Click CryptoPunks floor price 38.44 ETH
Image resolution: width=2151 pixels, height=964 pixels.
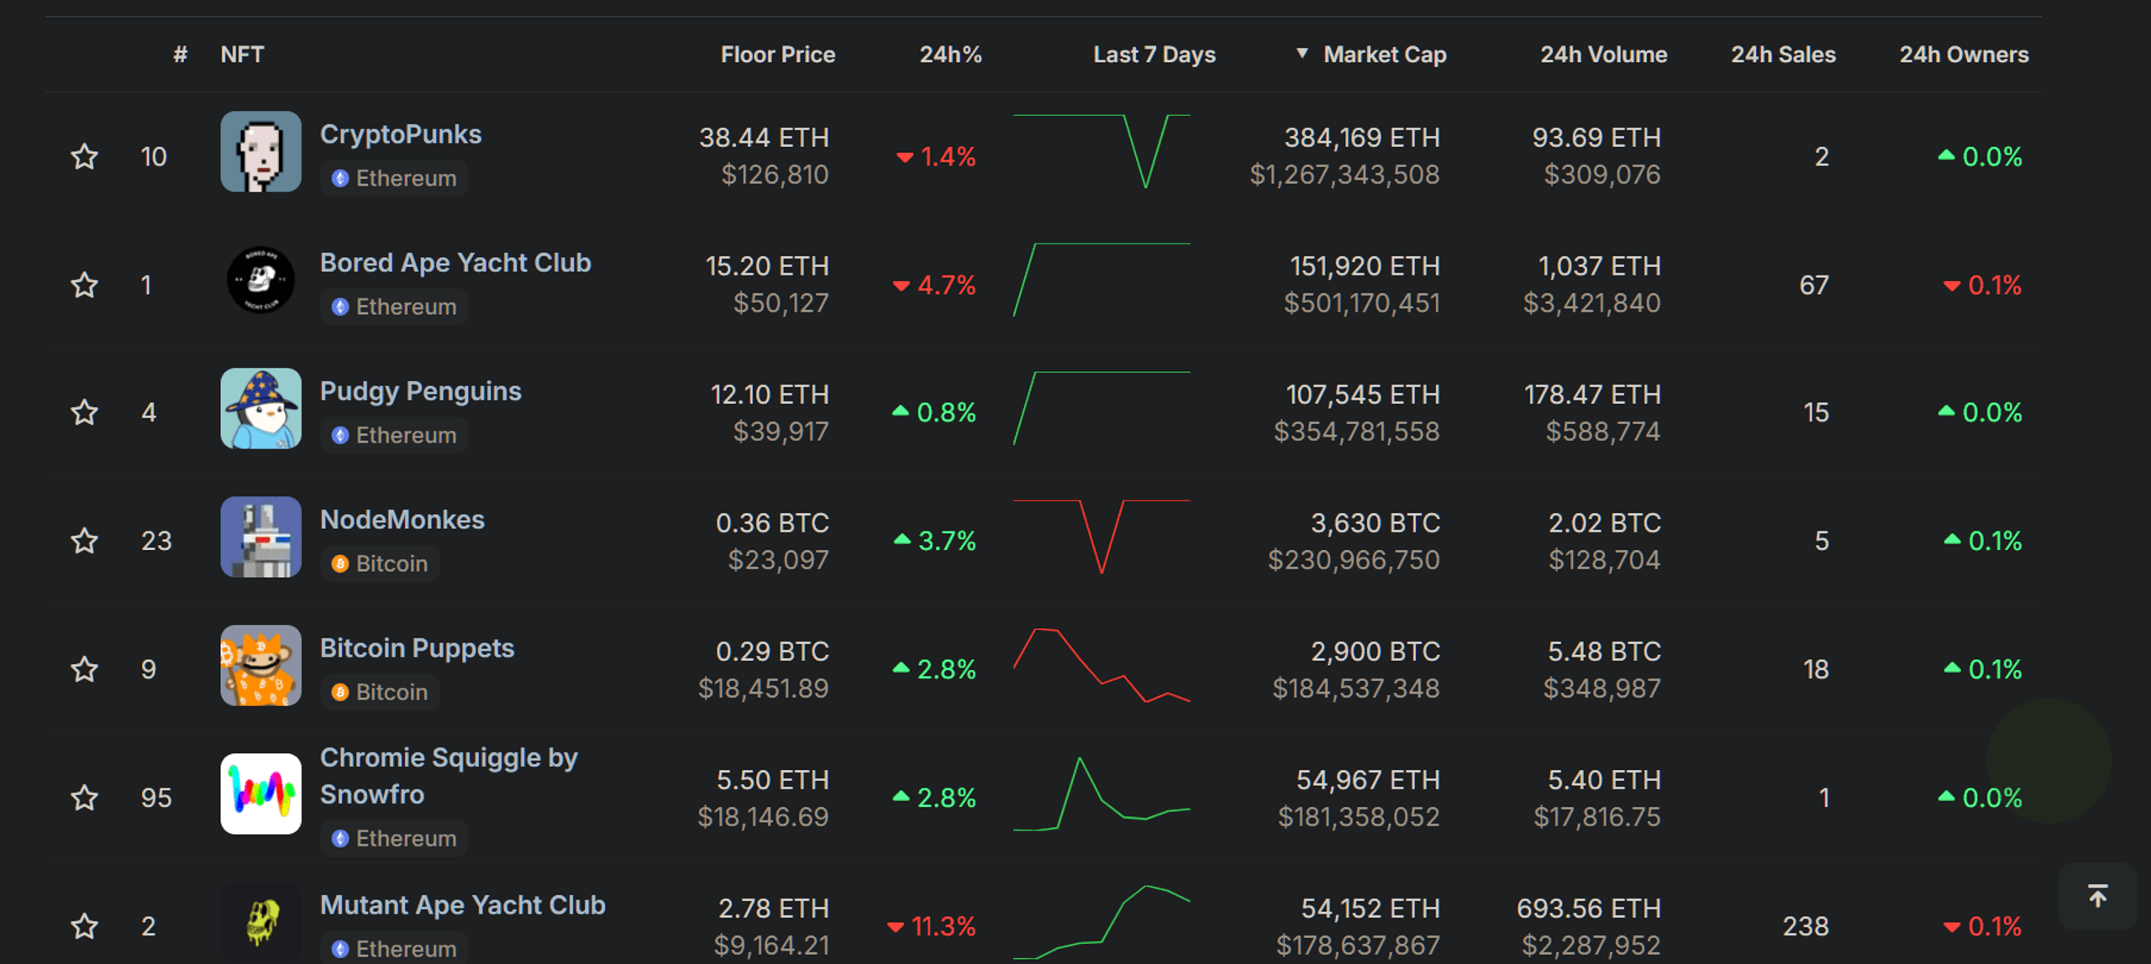[x=764, y=138]
